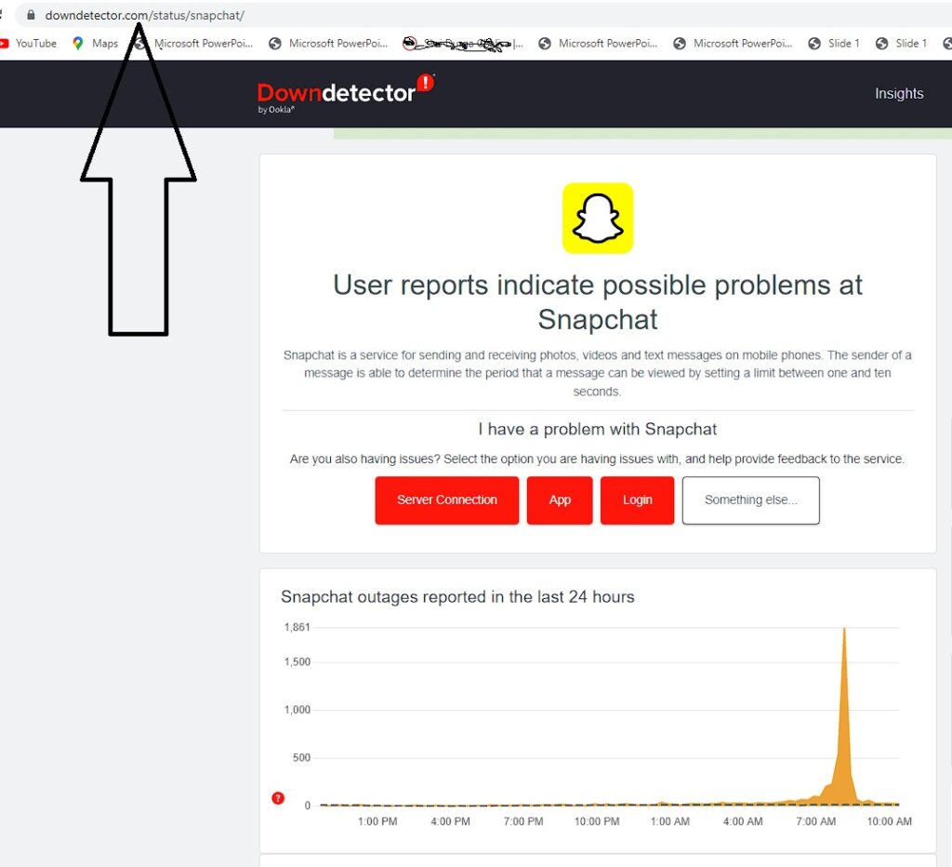Click the 'User reports indicate possible problems' heading

(x=598, y=302)
